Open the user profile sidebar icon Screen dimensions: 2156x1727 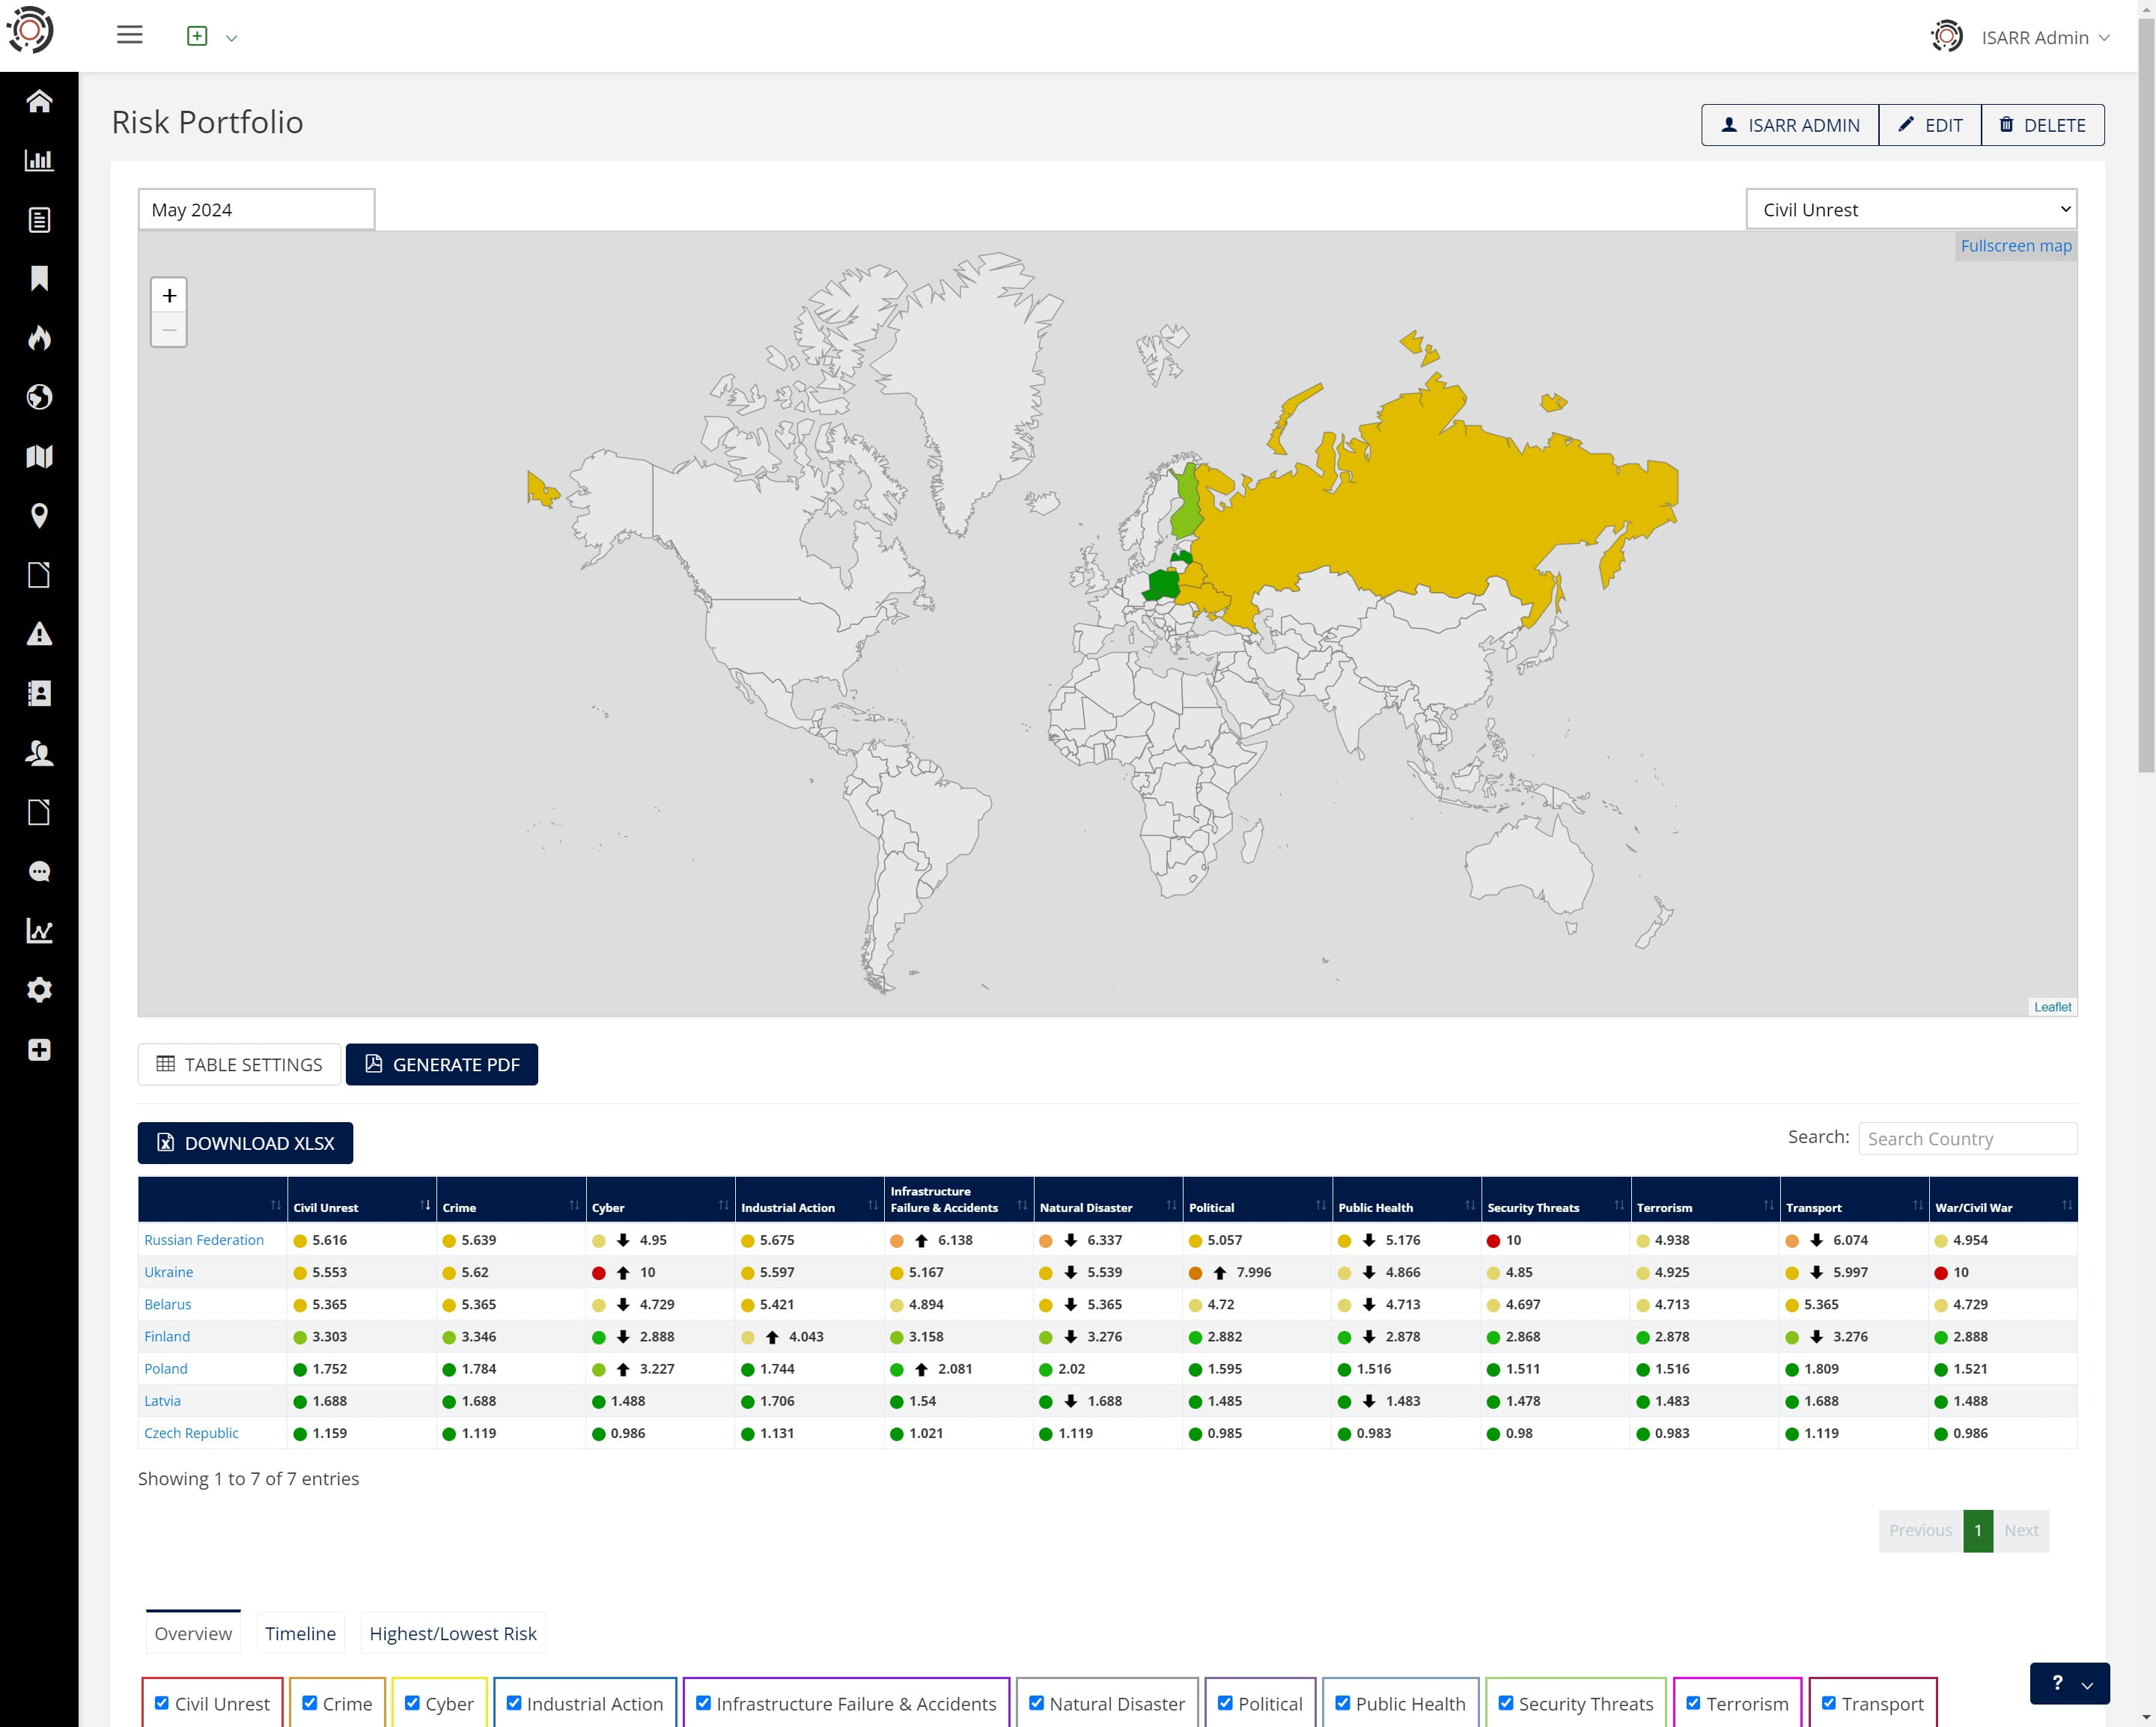(x=39, y=753)
